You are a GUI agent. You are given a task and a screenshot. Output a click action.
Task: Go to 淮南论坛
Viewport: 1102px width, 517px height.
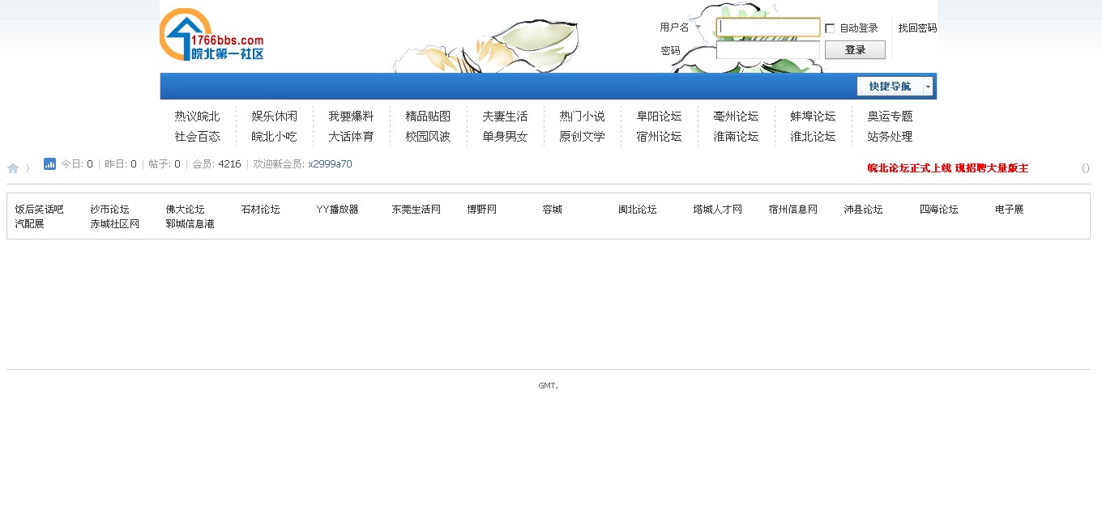coord(736,137)
